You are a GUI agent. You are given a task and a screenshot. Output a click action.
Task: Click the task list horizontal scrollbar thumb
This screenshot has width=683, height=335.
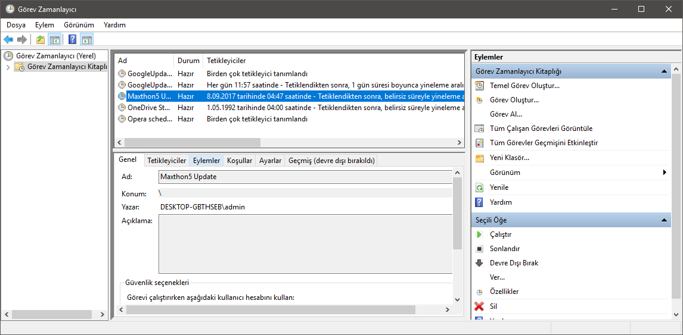click(x=192, y=142)
